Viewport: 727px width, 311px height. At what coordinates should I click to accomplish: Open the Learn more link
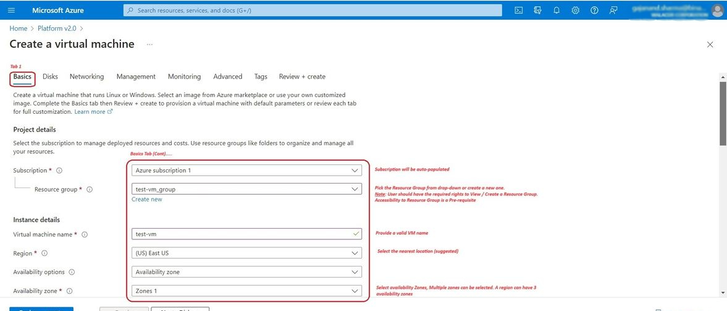pyautogui.click(x=93, y=112)
